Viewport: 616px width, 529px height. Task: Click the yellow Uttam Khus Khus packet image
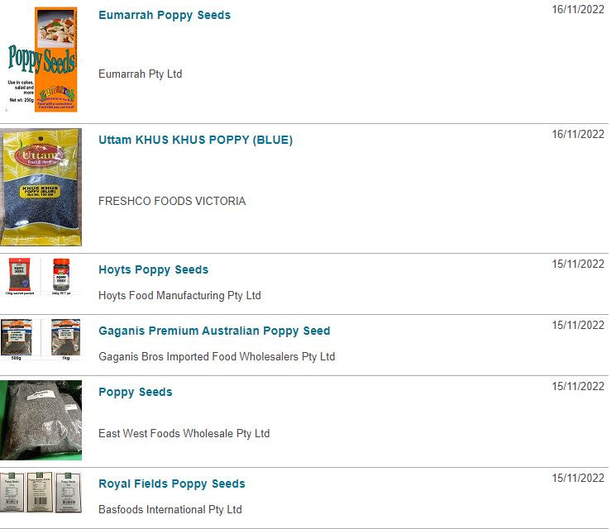pos(41,187)
